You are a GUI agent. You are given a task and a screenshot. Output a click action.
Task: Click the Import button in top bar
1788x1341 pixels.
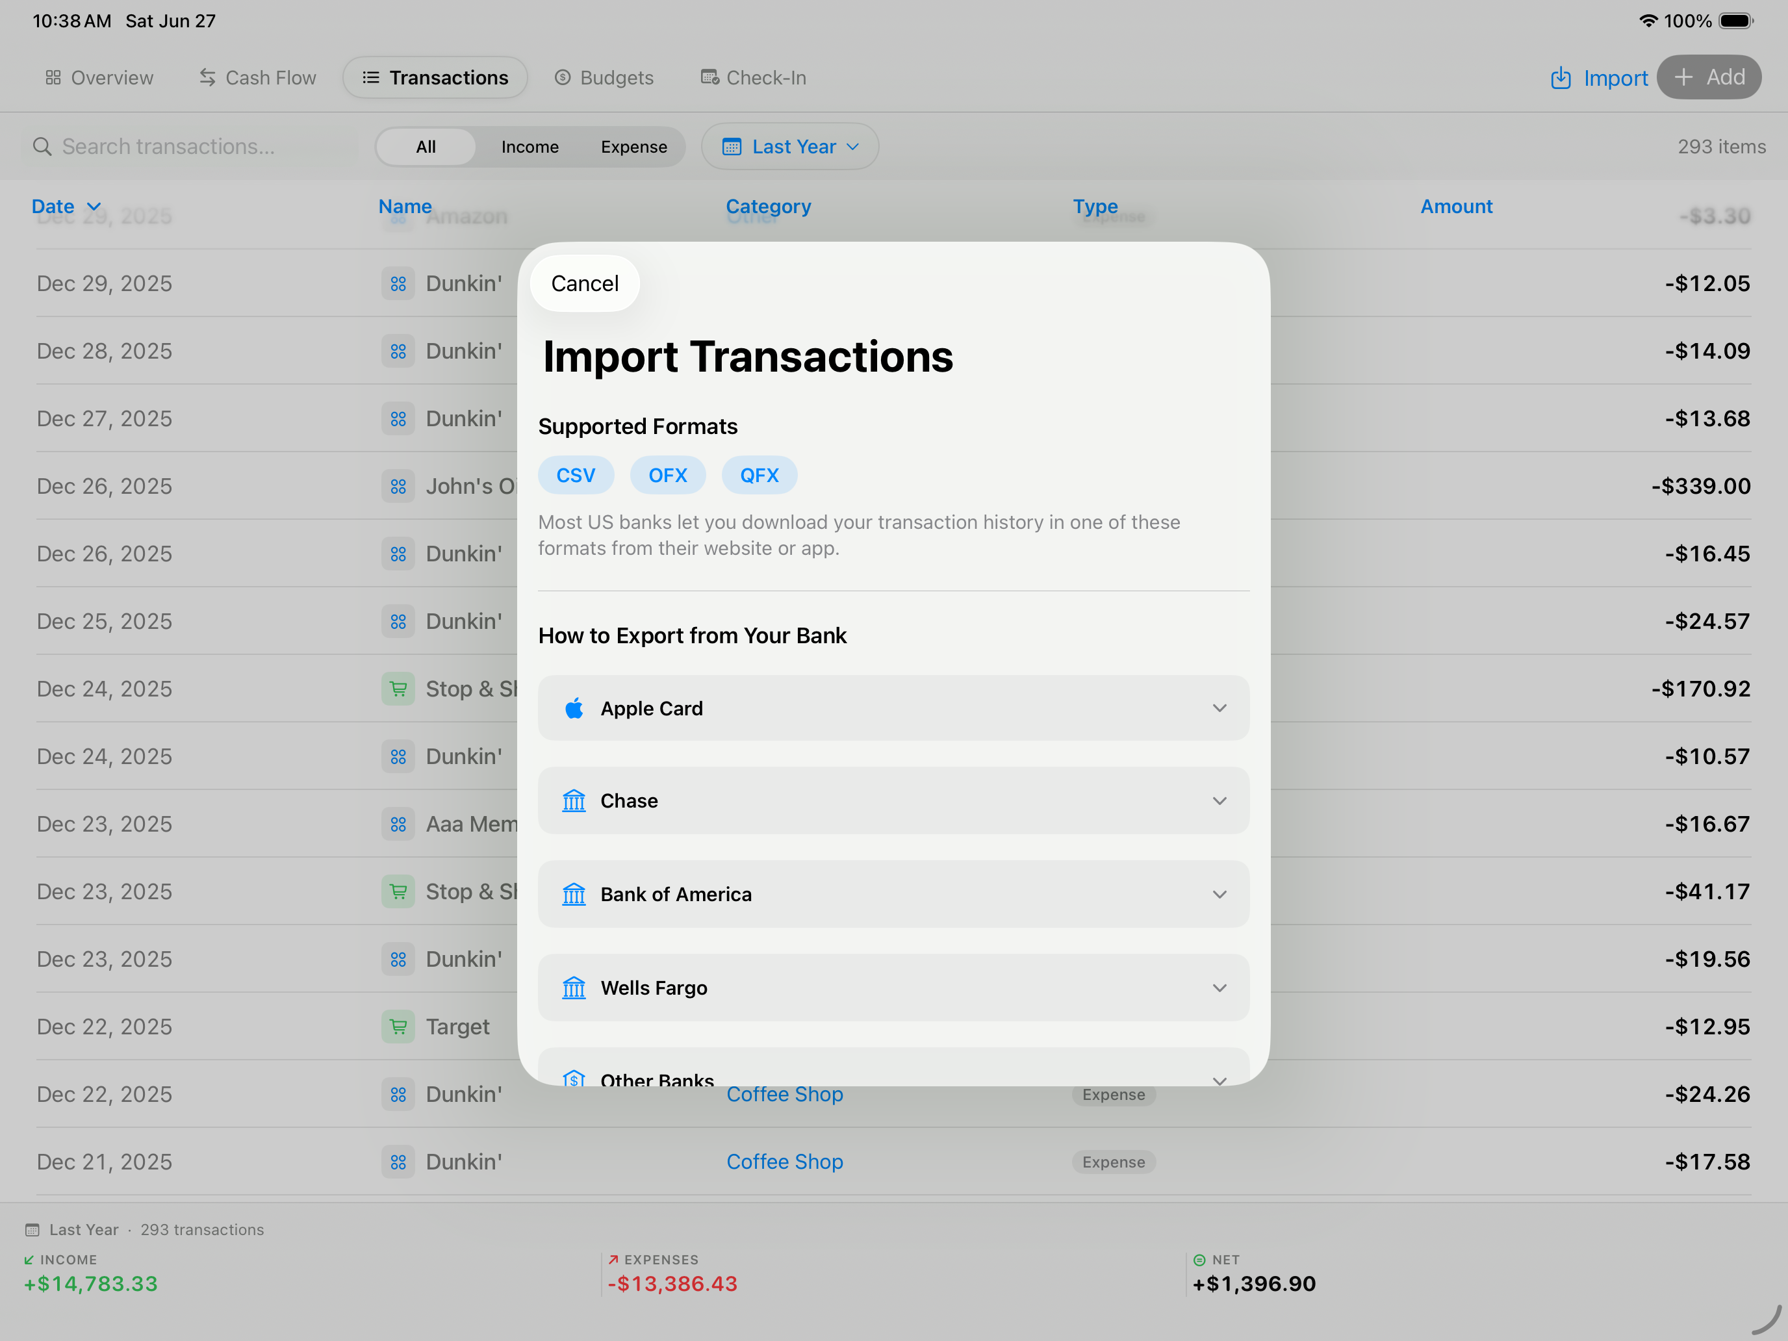coord(1599,77)
